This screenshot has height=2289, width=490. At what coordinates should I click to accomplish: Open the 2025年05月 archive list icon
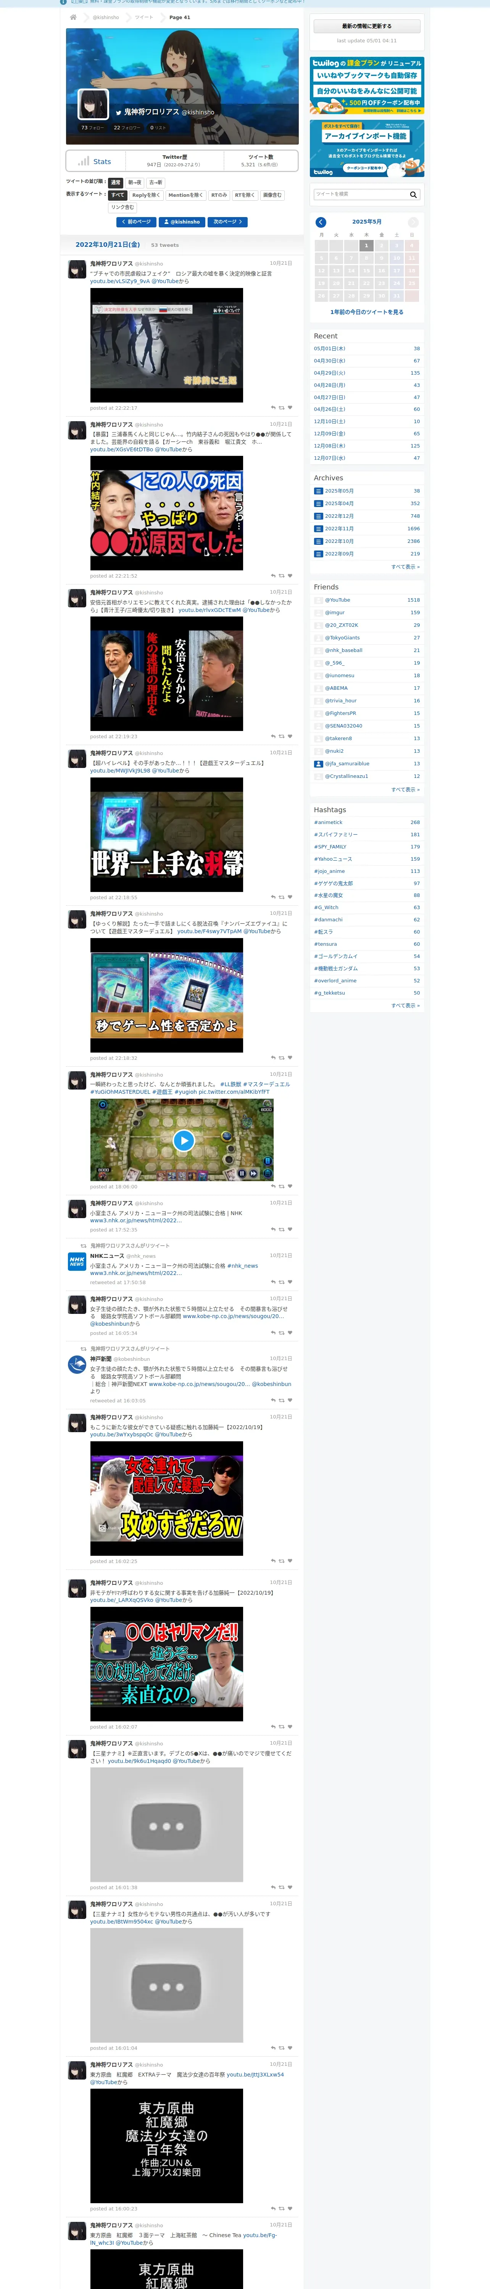pos(318,491)
